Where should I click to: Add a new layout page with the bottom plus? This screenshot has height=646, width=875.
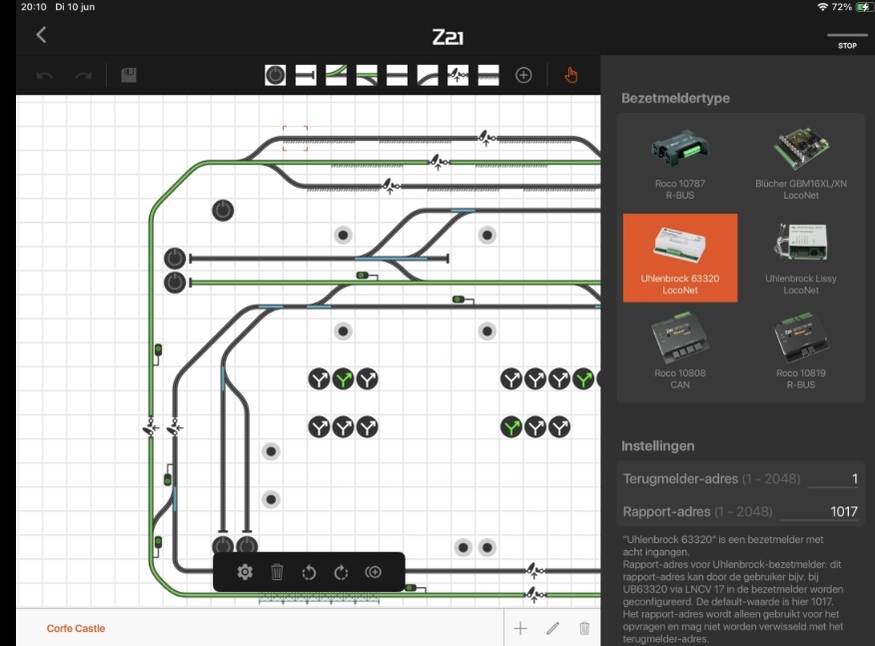pos(520,629)
